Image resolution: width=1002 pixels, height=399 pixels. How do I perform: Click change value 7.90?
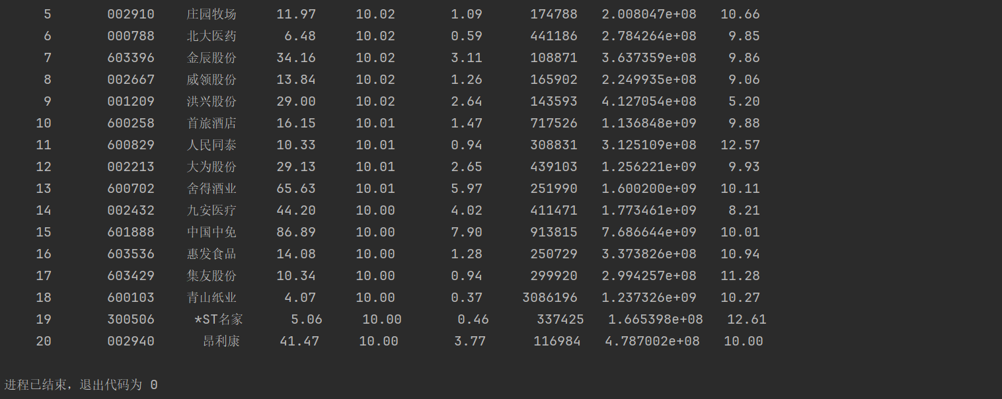click(x=467, y=232)
